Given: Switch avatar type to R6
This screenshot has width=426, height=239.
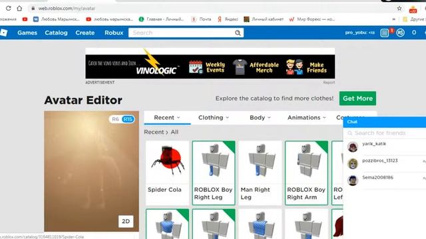Looking at the screenshot, I should coord(115,119).
